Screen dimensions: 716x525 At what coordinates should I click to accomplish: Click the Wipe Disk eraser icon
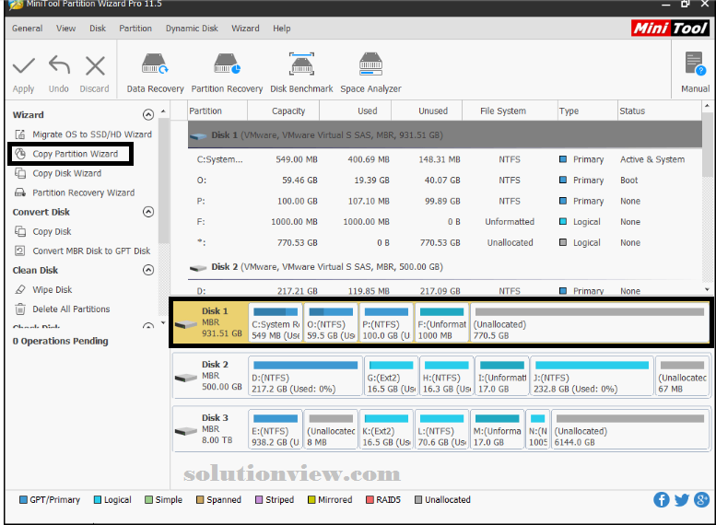(x=20, y=289)
